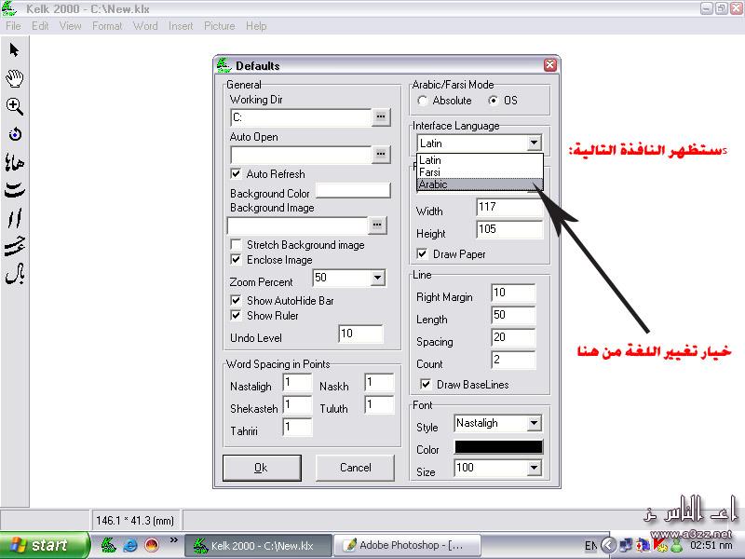The image size is (745, 559).
Task: Open the Picture menu
Action: click(220, 26)
